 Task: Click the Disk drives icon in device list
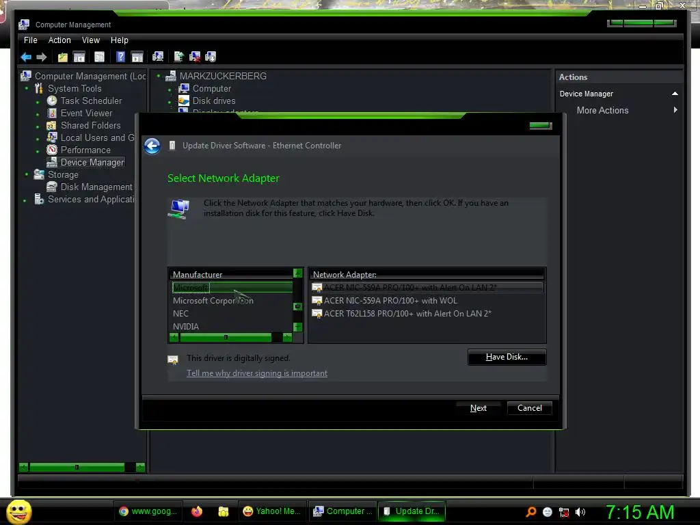[x=184, y=101]
